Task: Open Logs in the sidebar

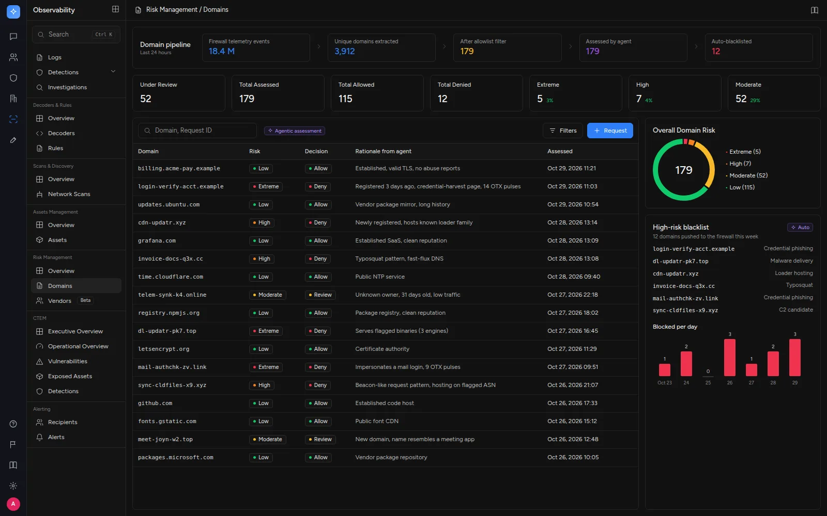Action: [76, 57]
